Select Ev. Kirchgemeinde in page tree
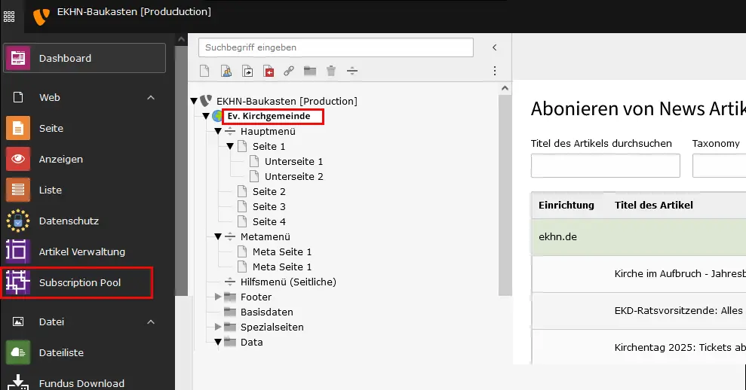This screenshot has height=390, width=746. 269,116
